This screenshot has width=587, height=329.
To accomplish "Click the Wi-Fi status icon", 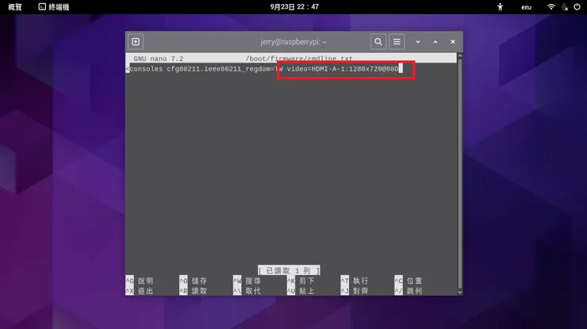I will pos(551,6).
